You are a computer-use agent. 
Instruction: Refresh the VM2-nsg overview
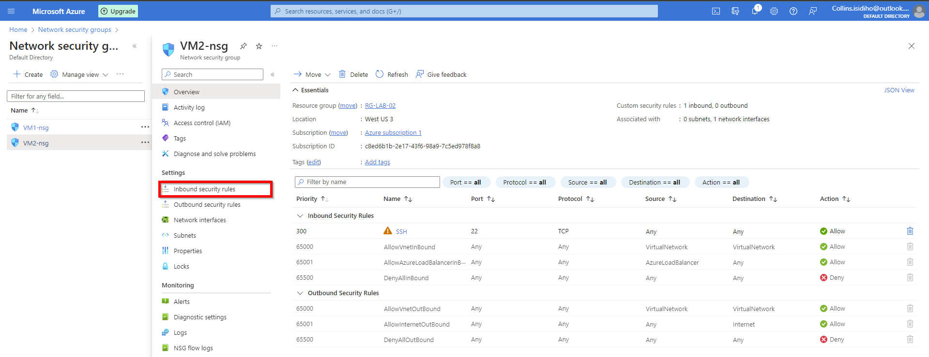(392, 74)
